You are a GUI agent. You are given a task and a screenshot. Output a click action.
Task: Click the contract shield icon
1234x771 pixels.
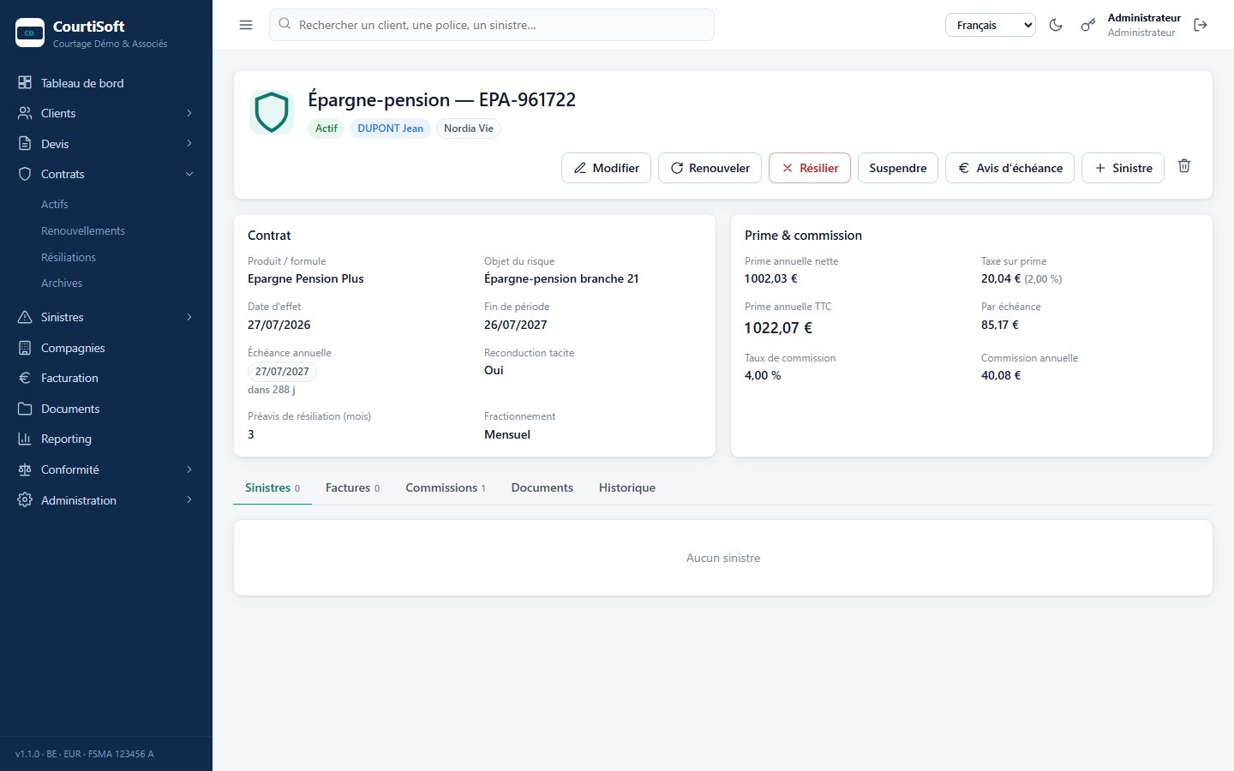pyautogui.click(x=272, y=112)
